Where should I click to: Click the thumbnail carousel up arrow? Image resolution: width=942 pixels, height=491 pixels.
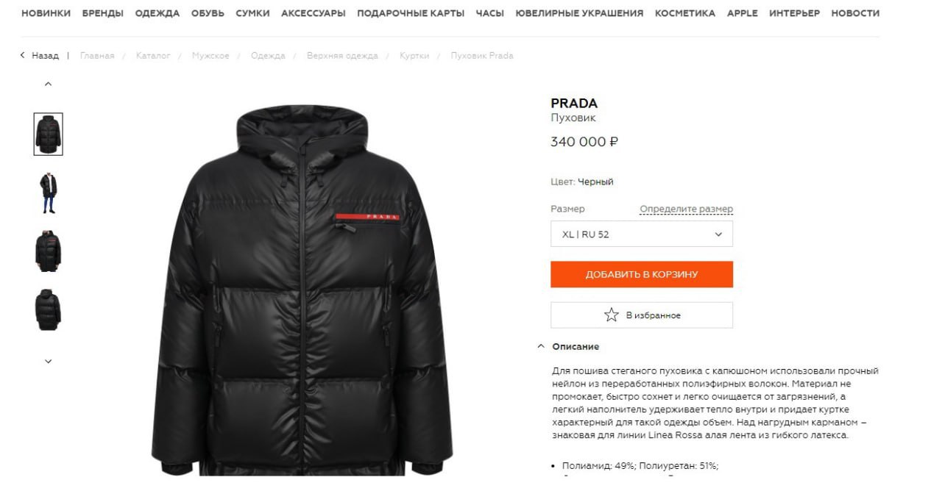point(49,84)
